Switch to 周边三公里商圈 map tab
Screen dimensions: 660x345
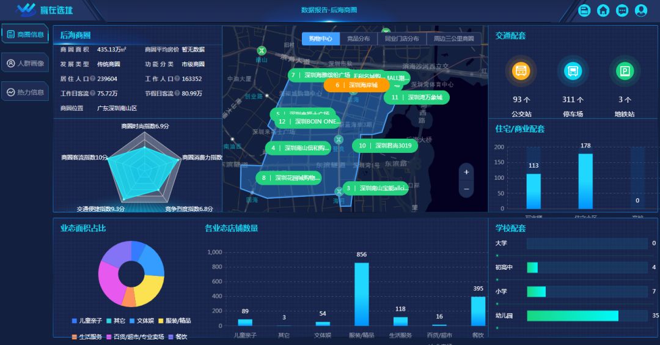point(453,39)
